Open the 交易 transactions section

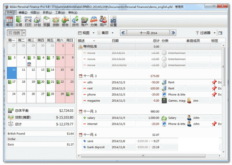[19, 21]
